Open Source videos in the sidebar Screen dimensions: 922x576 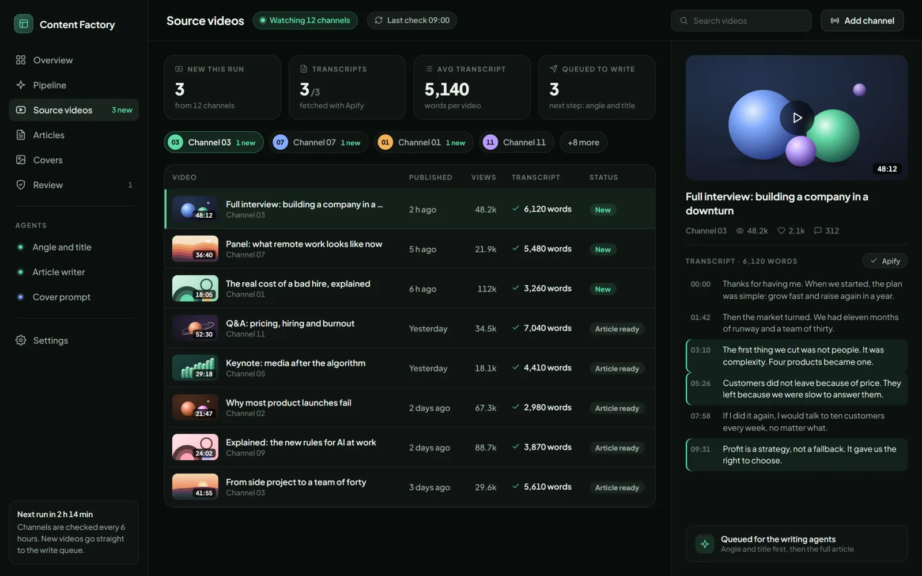74,110
